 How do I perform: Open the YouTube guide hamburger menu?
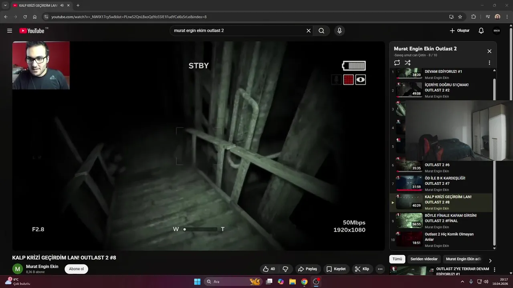10,31
